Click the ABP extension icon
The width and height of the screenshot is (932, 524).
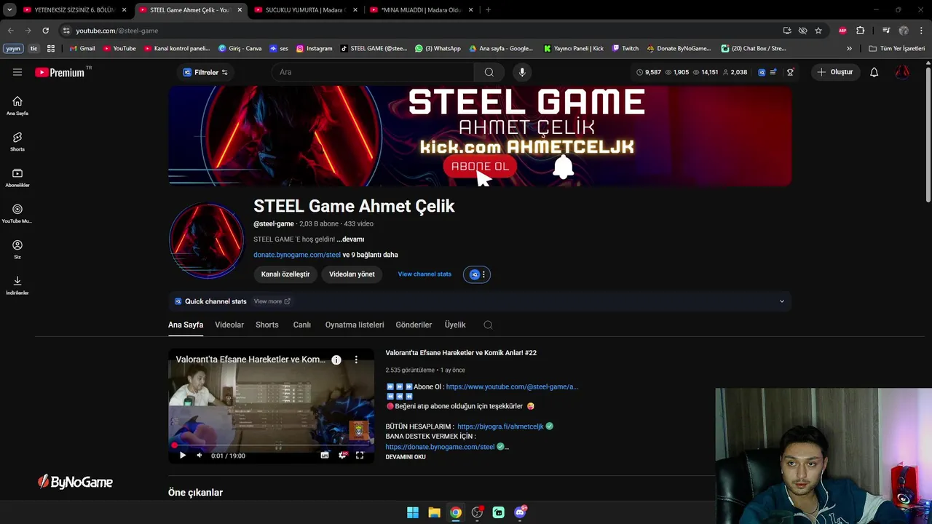[x=842, y=31]
